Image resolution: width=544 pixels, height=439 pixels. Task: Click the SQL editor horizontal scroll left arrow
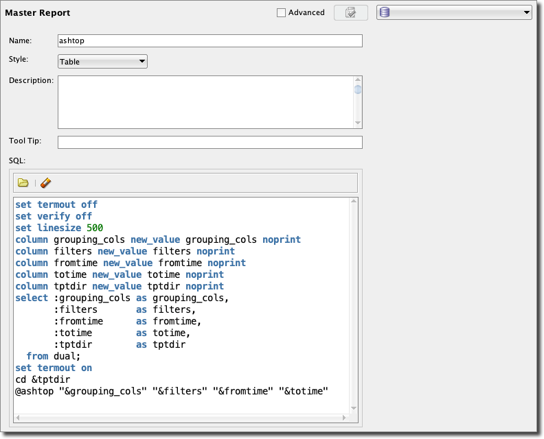18,418
